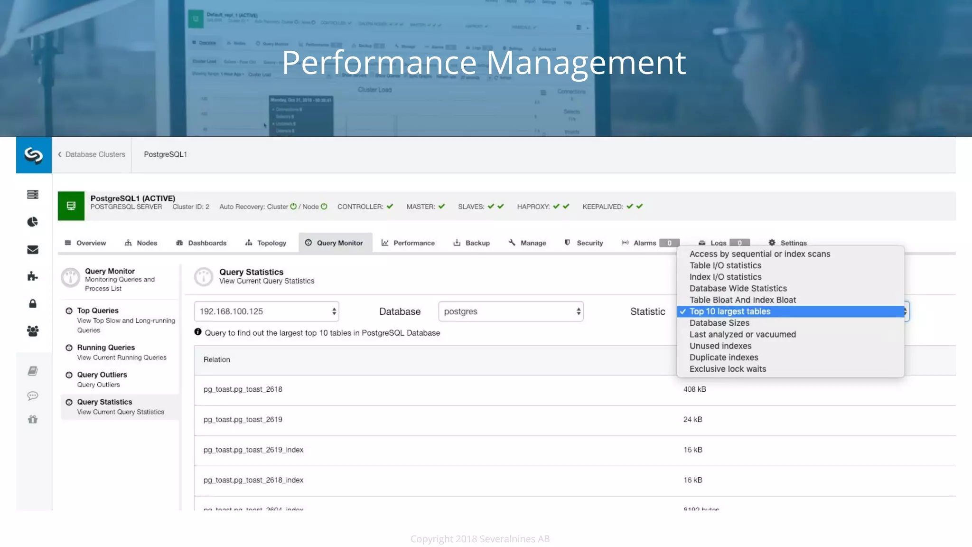Image resolution: width=972 pixels, height=547 pixels.
Task: Open the Topology tab
Action: pos(266,243)
